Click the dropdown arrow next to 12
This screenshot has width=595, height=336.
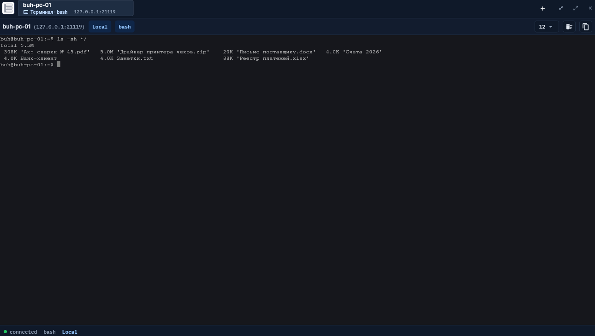tap(551, 27)
